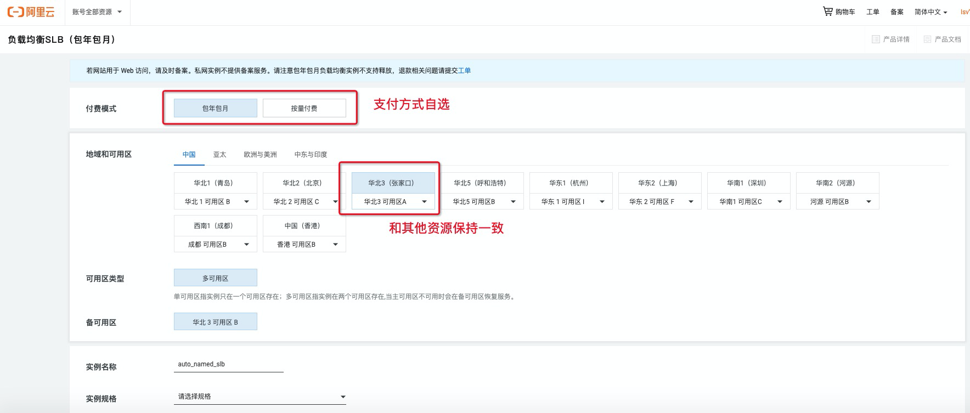
Task: Open the Alibaba Cloud logo homepage
Action: coord(31,12)
